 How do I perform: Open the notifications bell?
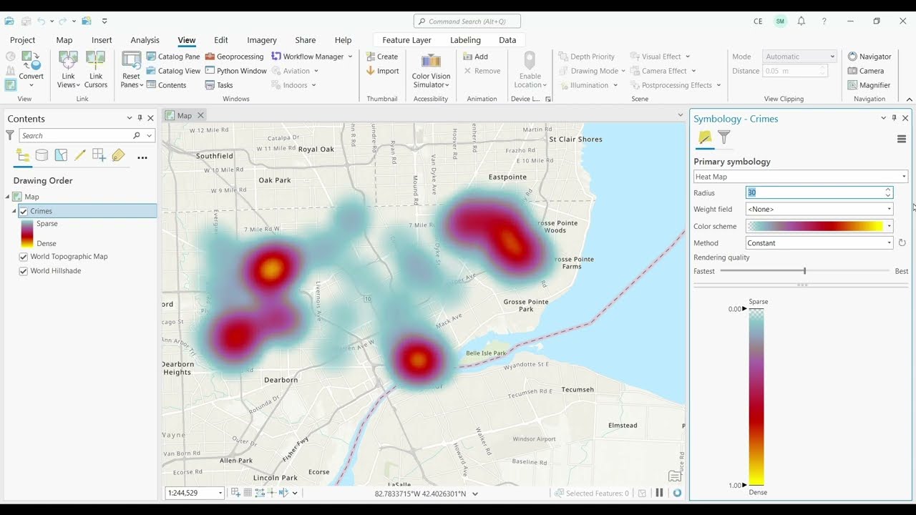pyautogui.click(x=801, y=21)
